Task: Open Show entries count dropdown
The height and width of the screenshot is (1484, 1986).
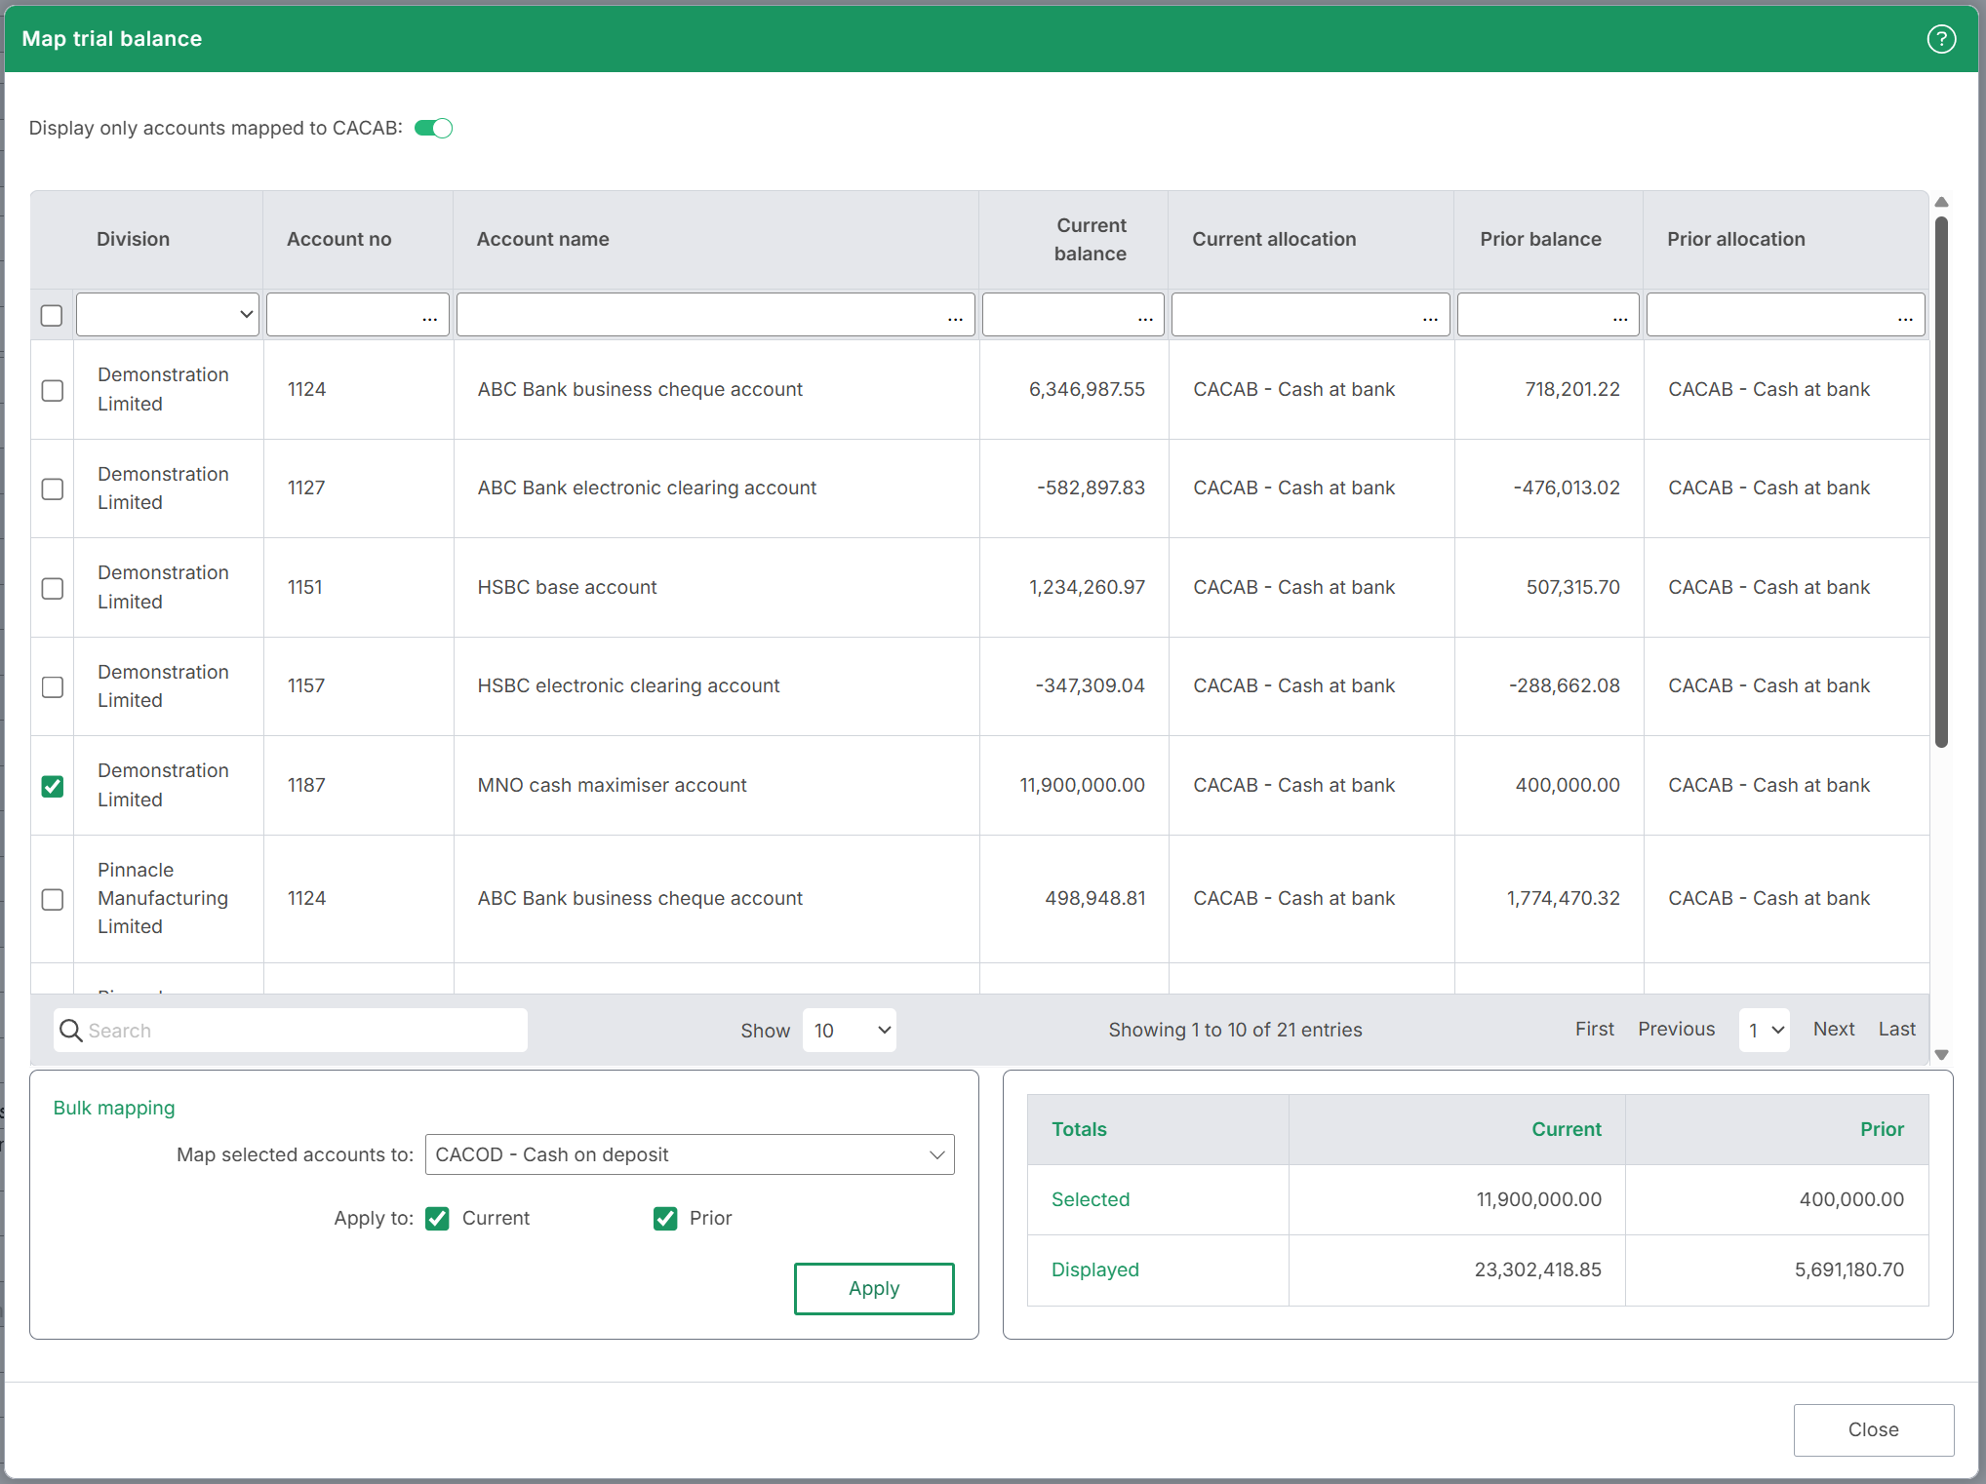Action: coord(850,1031)
